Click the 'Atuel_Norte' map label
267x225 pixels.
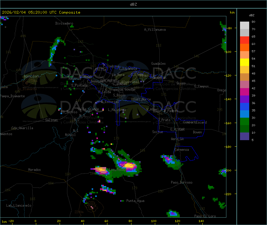click(141, 99)
